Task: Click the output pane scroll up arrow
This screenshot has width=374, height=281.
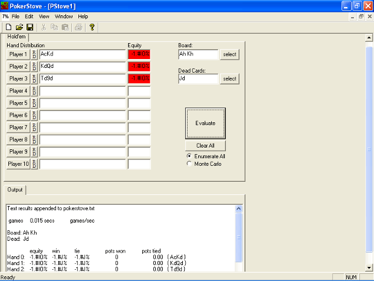Action: (x=238, y=208)
